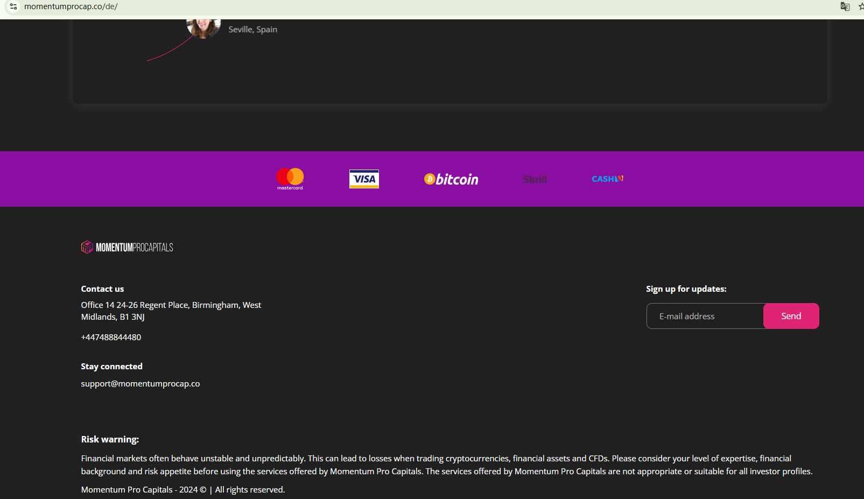Click the Contact us heading

(102, 289)
